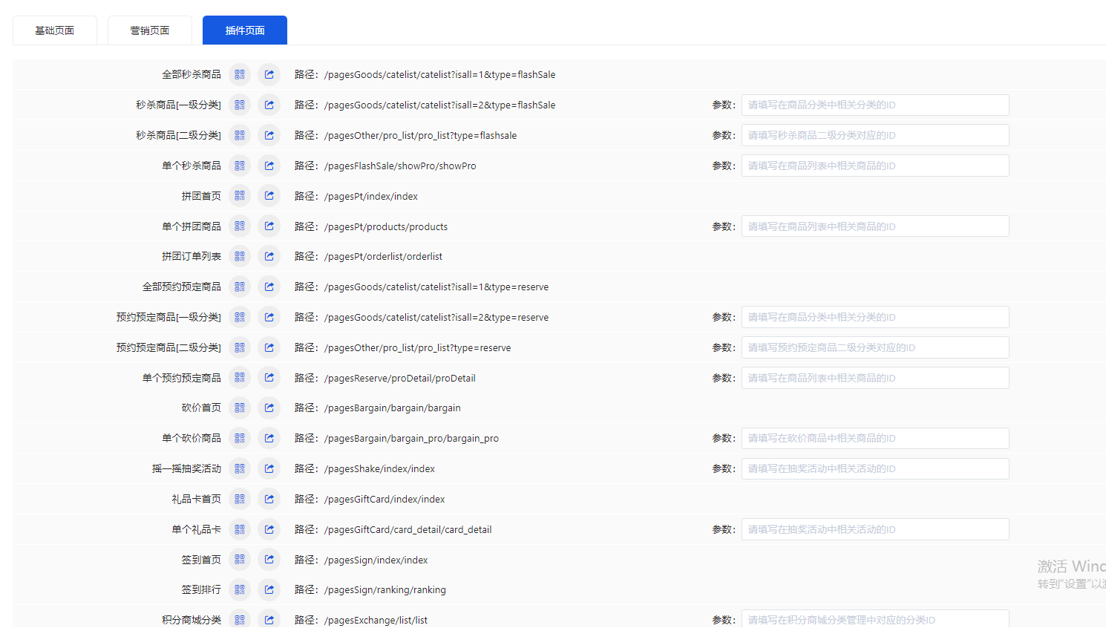Click the QR code icon for 全部秒杀商品
Viewport: 1106px width, 628px height.
click(240, 75)
